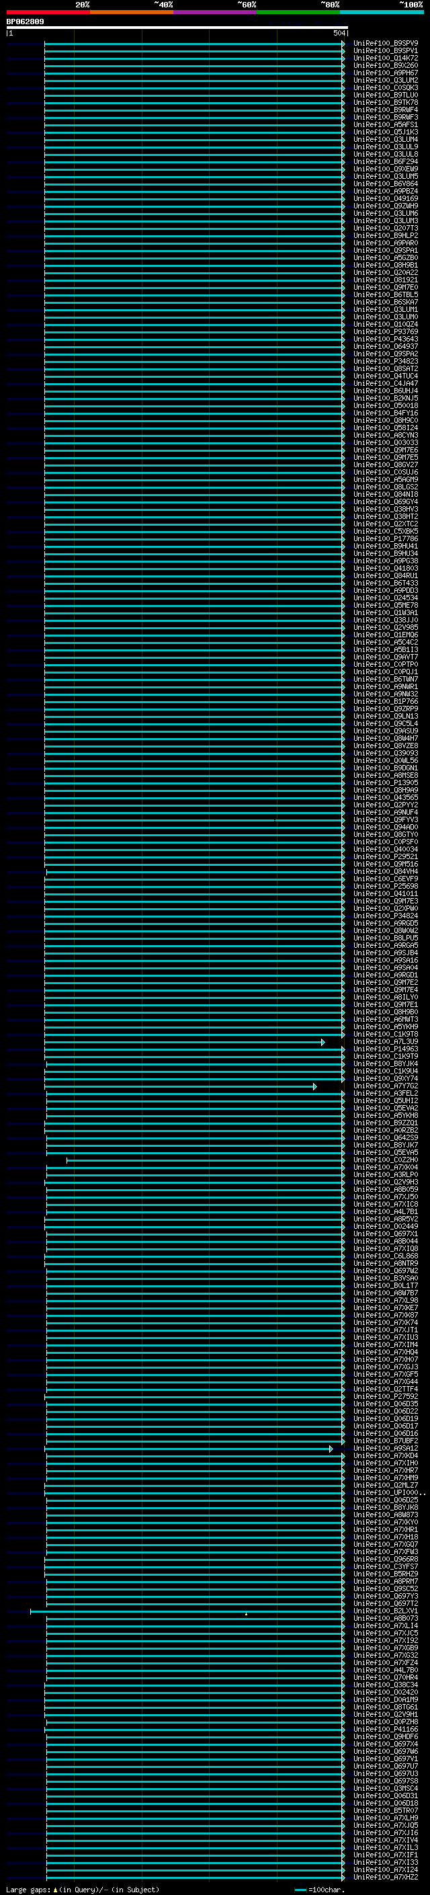Screen dimensions: 430x1895
Task: Click hit label UniRef100_Q9XEW9
Action: 386,169
